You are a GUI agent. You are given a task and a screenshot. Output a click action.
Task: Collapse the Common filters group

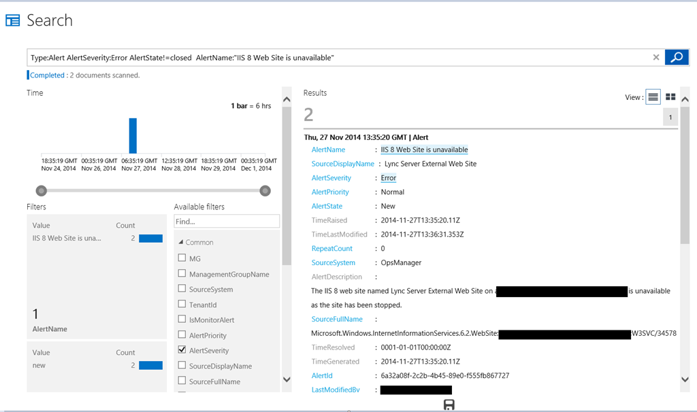tap(180, 243)
